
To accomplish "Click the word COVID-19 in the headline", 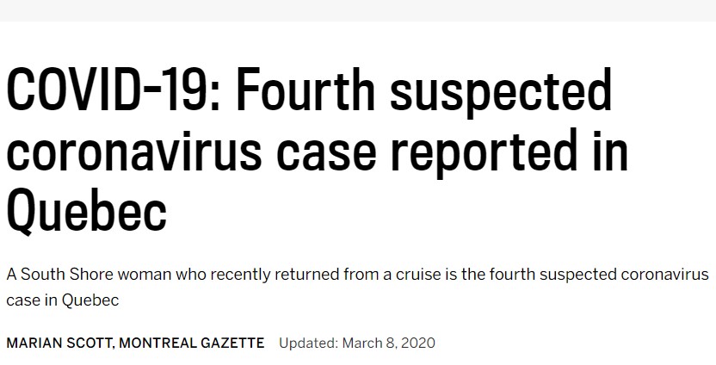I will point(109,90).
